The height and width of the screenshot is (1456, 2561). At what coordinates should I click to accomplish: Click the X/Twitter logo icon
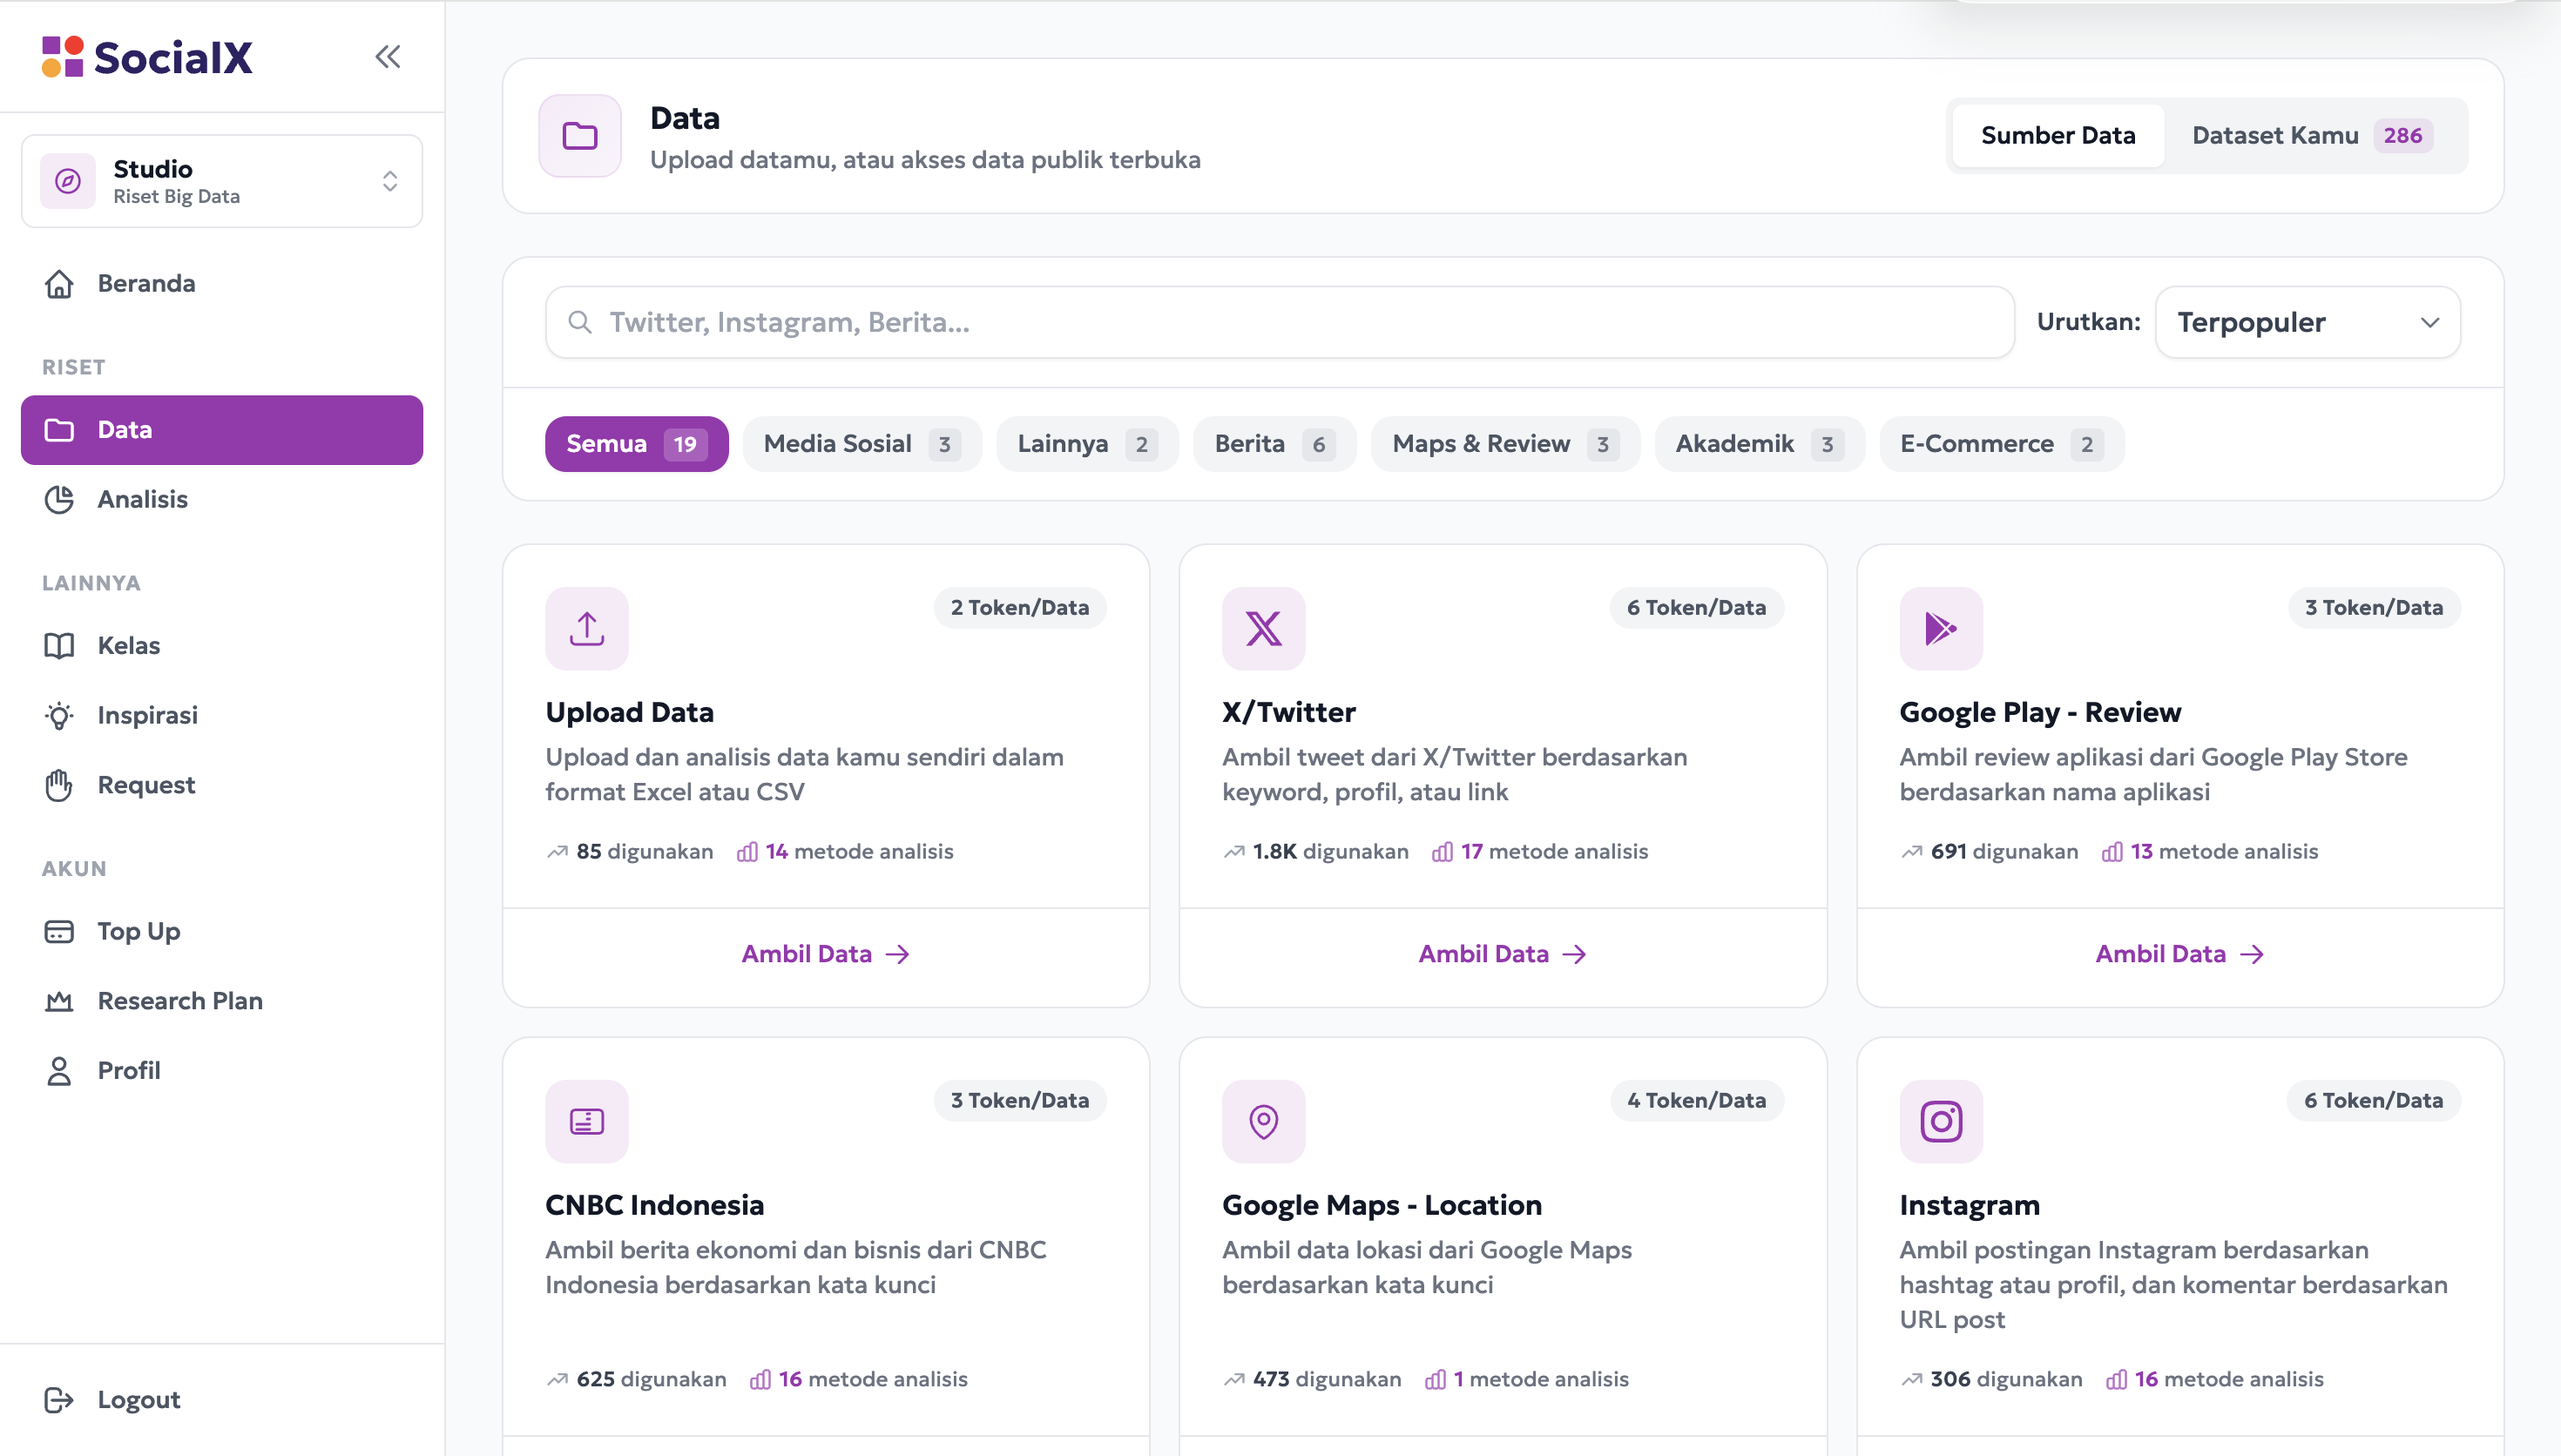[x=1264, y=628]
